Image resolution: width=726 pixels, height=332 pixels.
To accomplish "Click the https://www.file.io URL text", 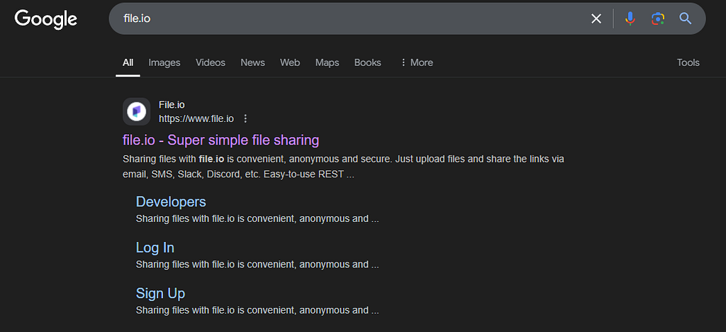I will pyautogui.click(x=196, y=119).
